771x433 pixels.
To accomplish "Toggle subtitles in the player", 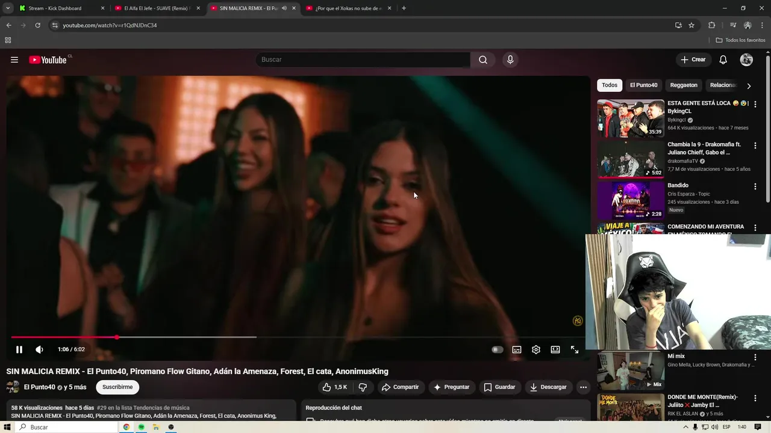I will (517, 349).
